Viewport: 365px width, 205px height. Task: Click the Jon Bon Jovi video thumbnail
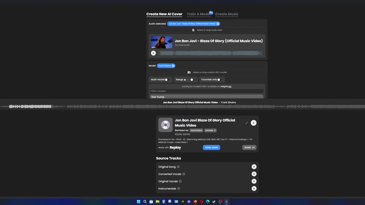point(162,42)
